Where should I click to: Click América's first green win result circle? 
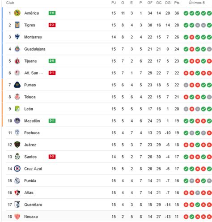(x=186, y=13)
